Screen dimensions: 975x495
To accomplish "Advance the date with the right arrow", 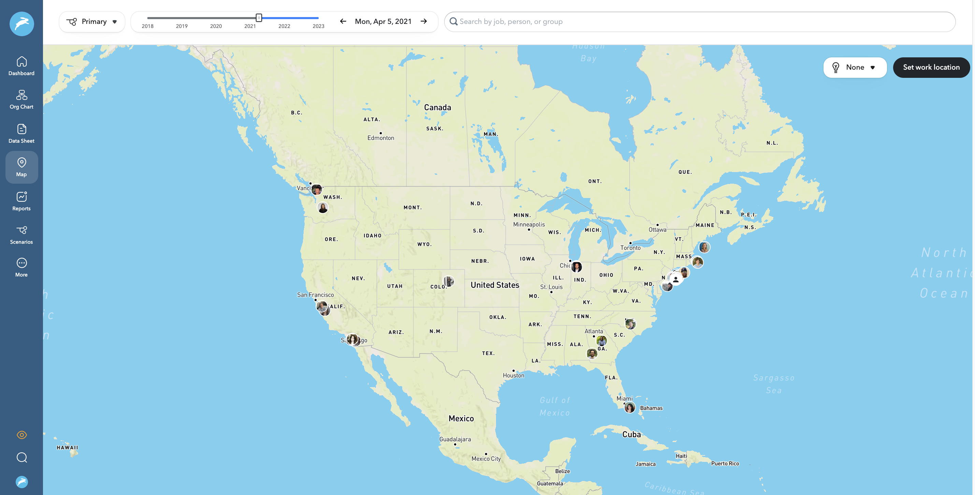I will [424, 22].
